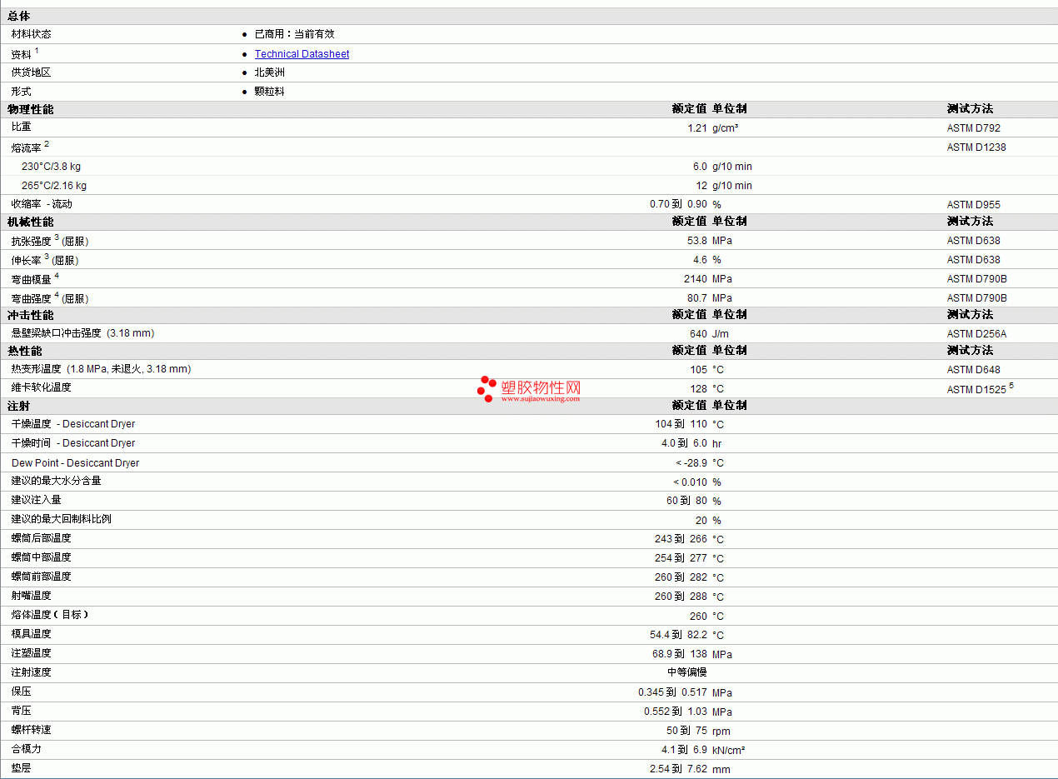The width and height of the screenshot is (1058, 779).
Task: Click the 螺筒前部温度 row label
Action: tap(41, 577)
